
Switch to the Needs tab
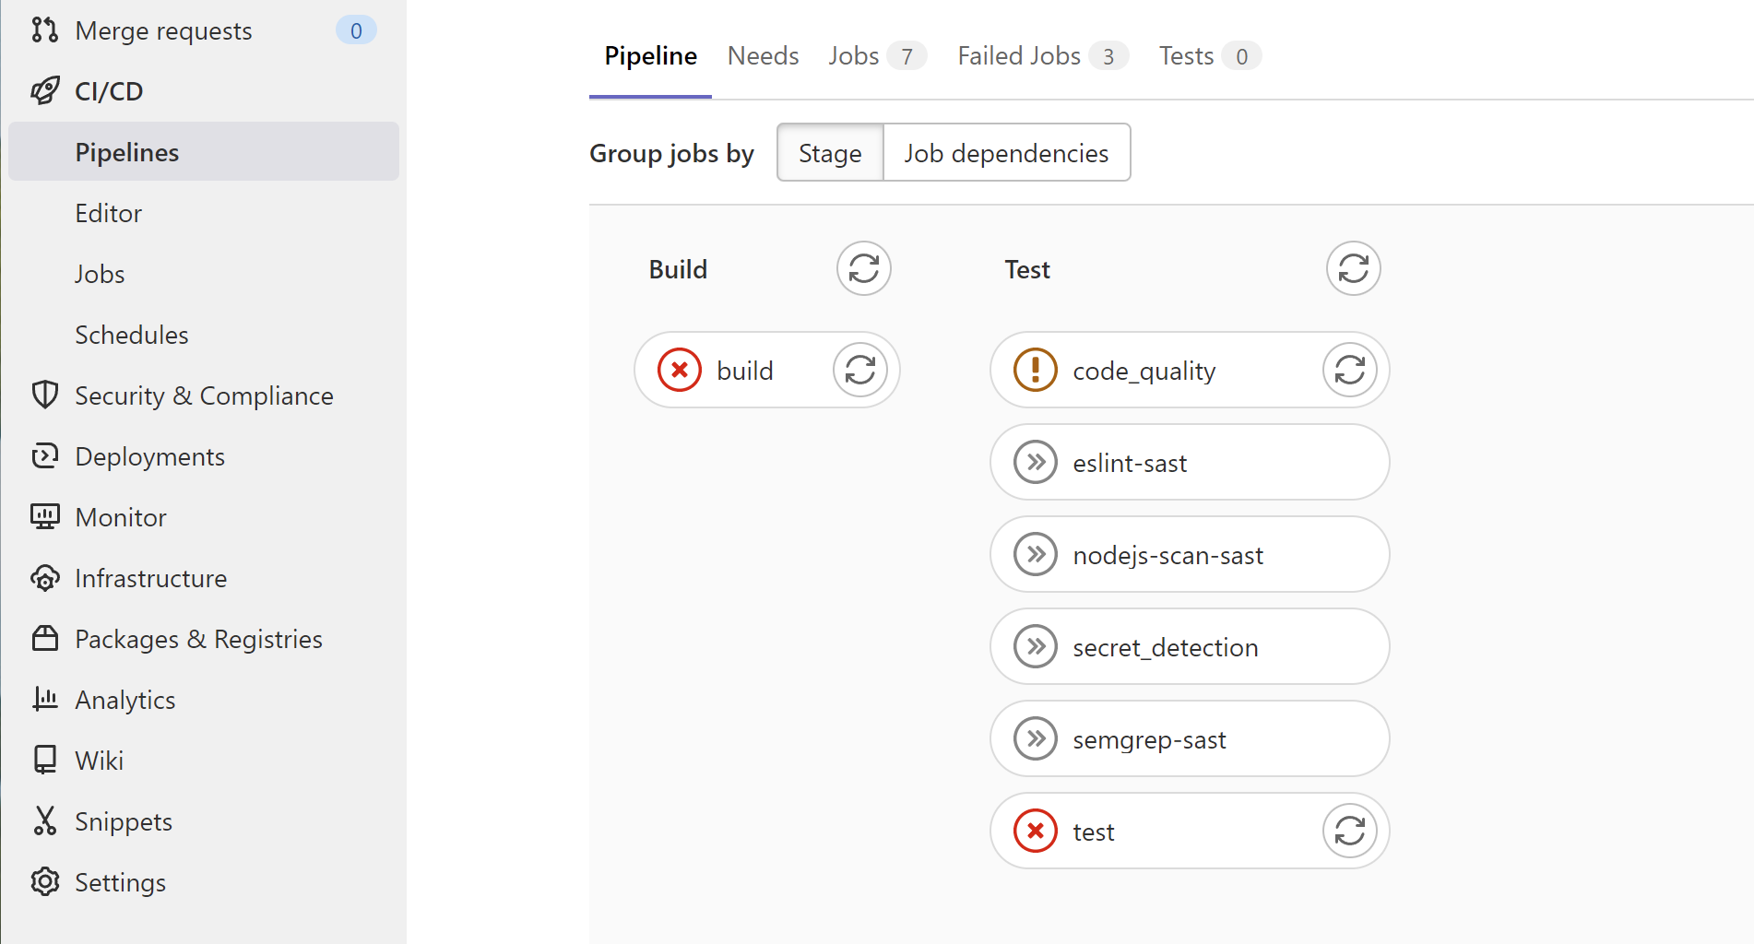click(x=763, y=56)
